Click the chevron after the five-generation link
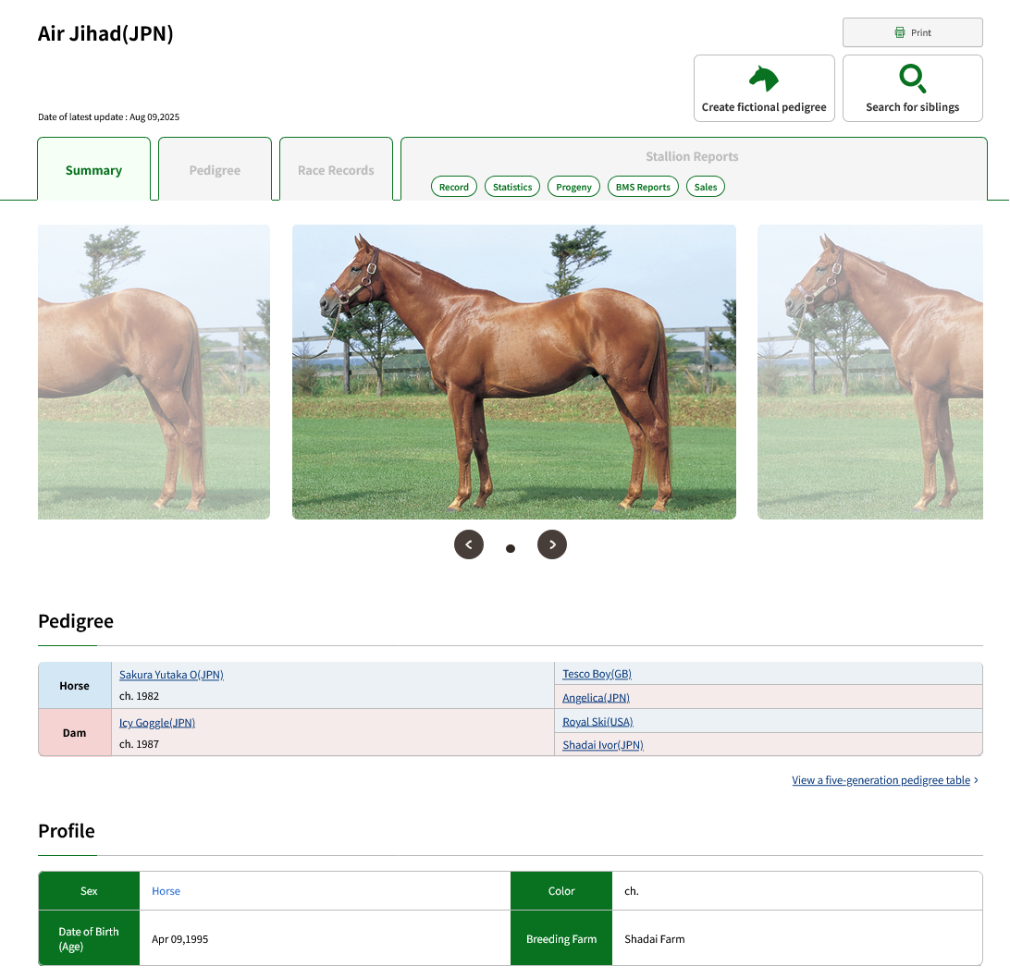 point(977,780)
